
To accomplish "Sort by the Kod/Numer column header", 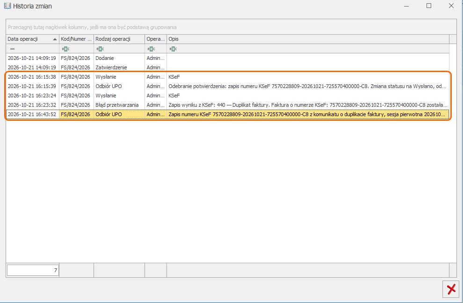I will [x=77, y=39].
